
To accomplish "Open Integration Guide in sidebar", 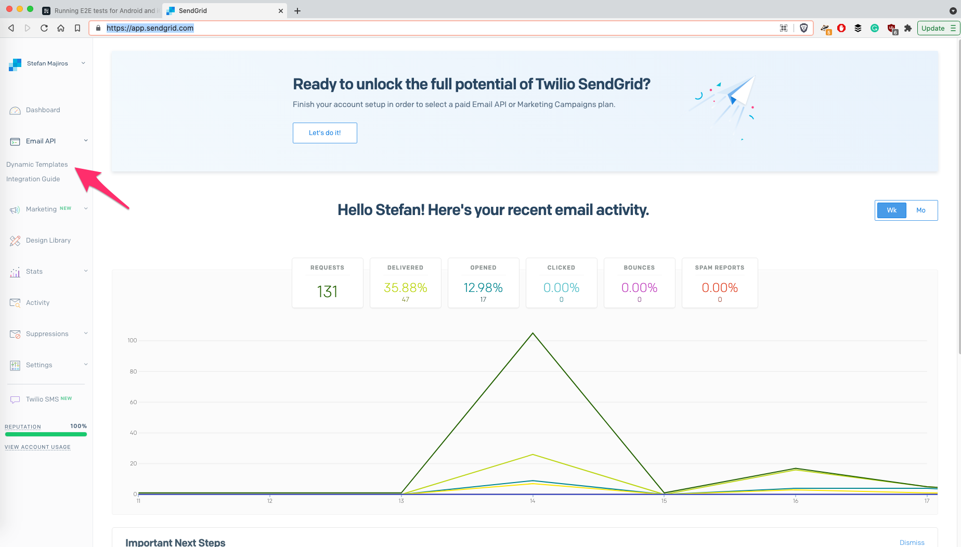I will pyautogui.click(x=33, y=179).
